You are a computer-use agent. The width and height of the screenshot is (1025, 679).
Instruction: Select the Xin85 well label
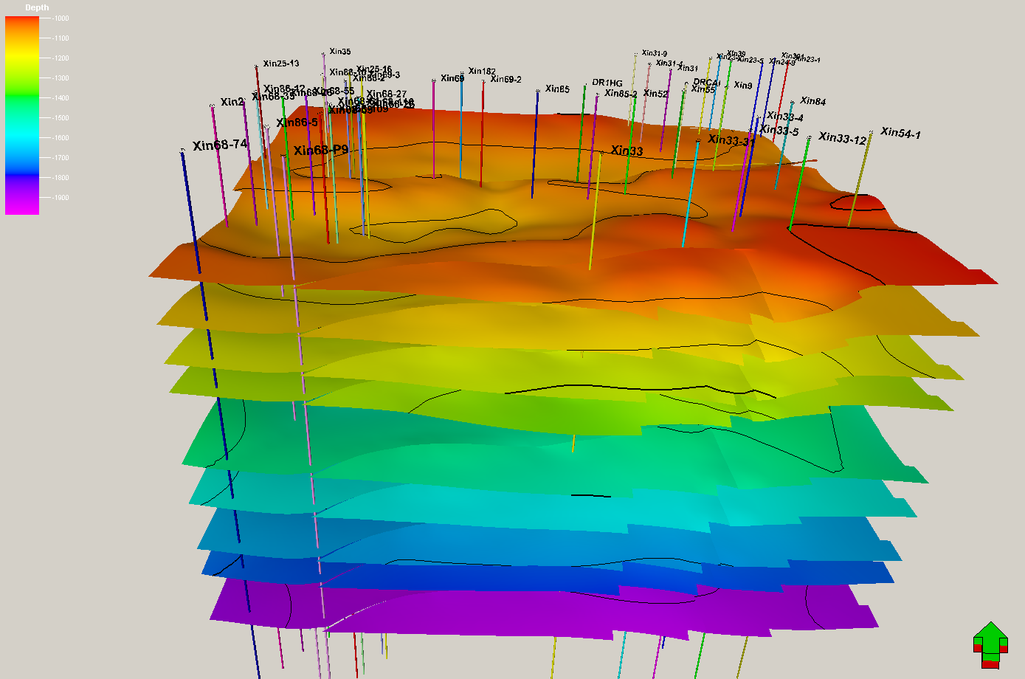(x=557, y=89)
